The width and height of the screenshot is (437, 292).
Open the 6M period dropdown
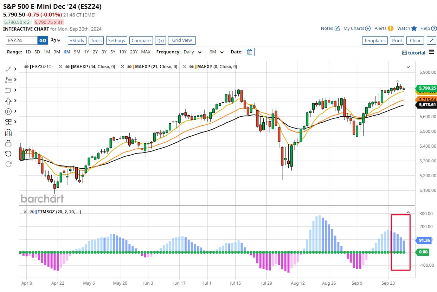217,52
